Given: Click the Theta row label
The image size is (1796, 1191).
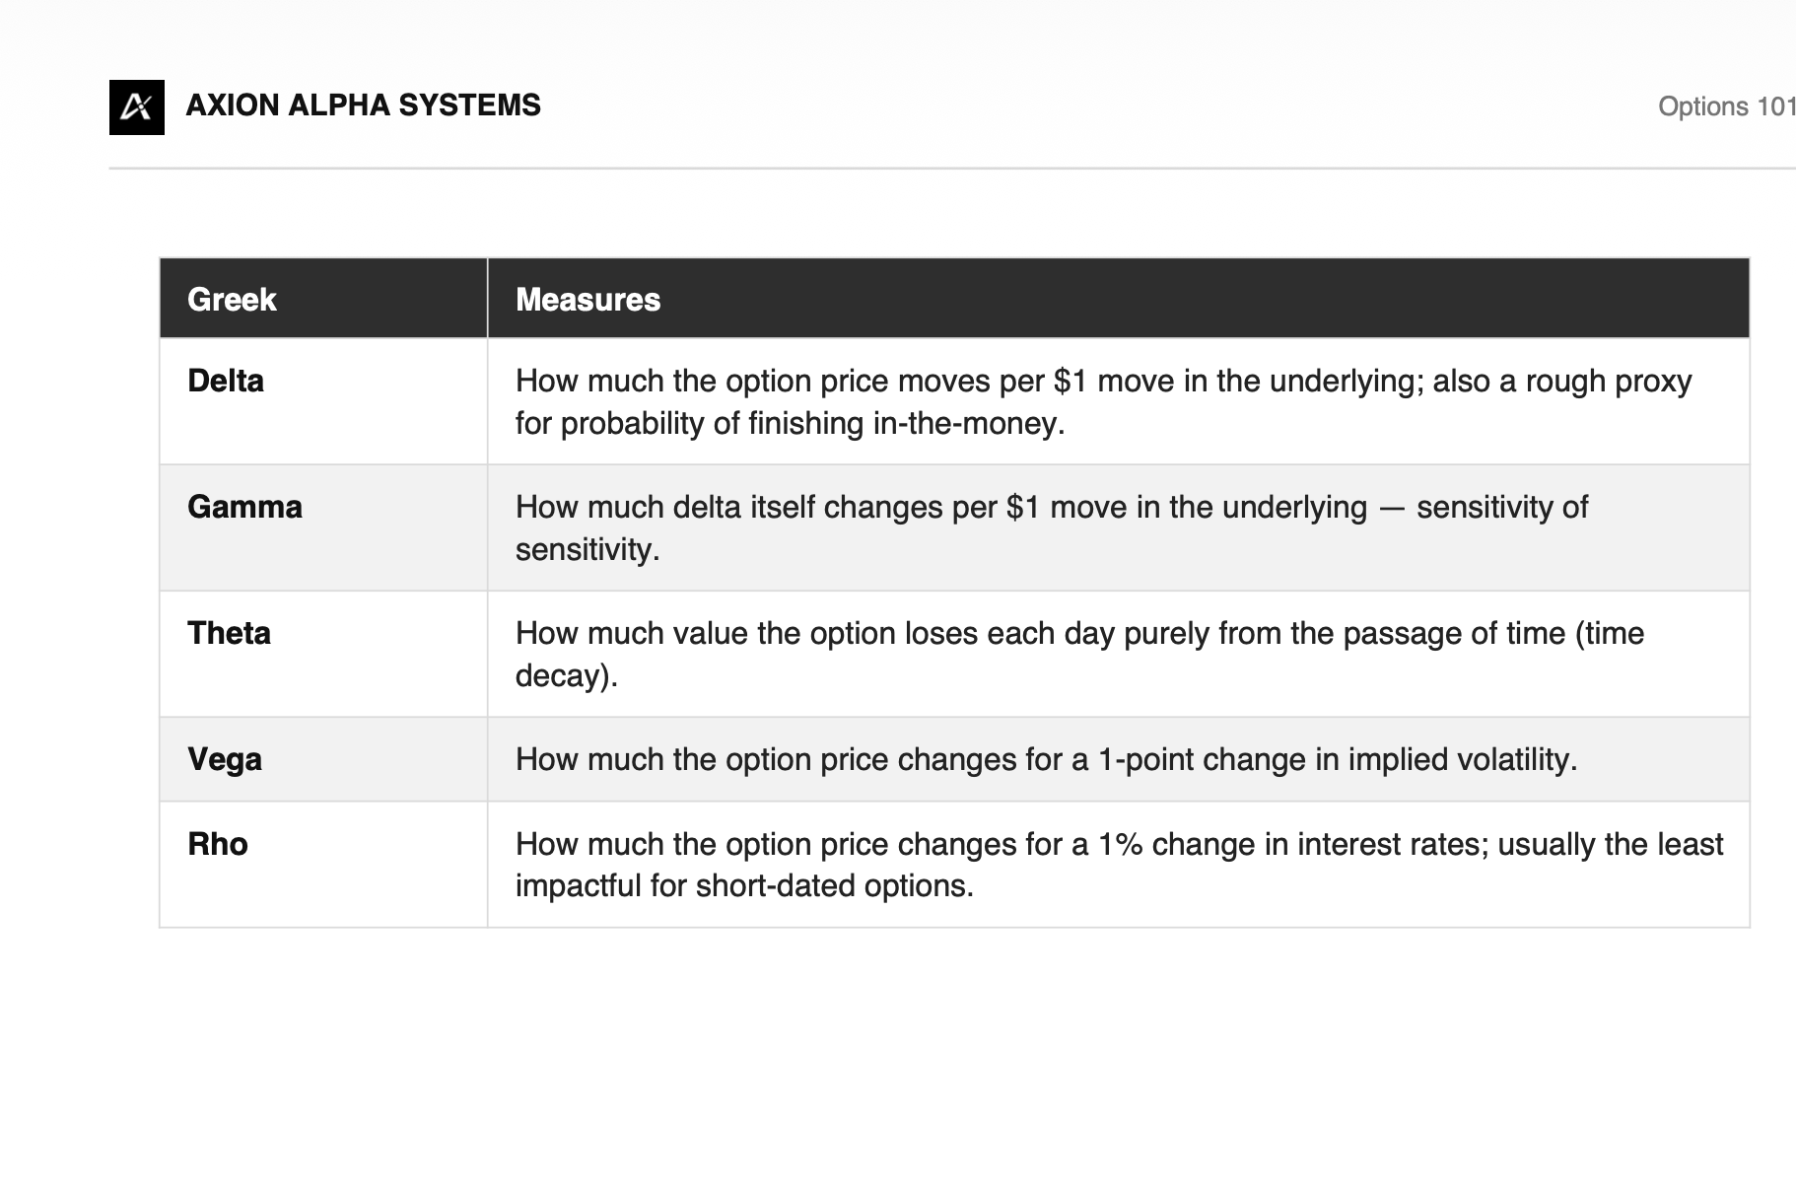Looking at the screenshot, I should click(x=229, y=633).
